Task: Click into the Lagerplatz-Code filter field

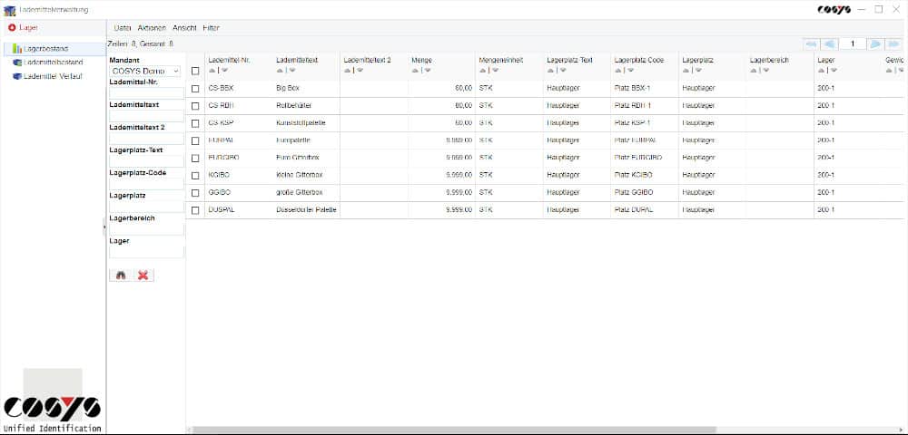Action: tap(146, 184)
